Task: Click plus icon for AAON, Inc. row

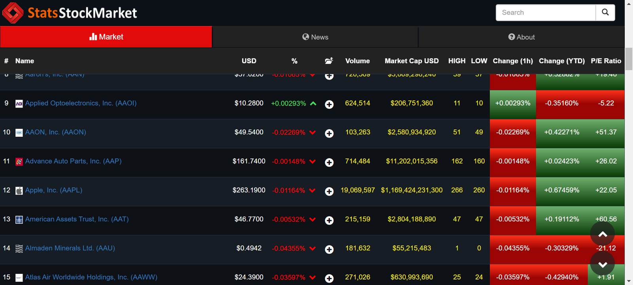Action: tap(329, 134)
